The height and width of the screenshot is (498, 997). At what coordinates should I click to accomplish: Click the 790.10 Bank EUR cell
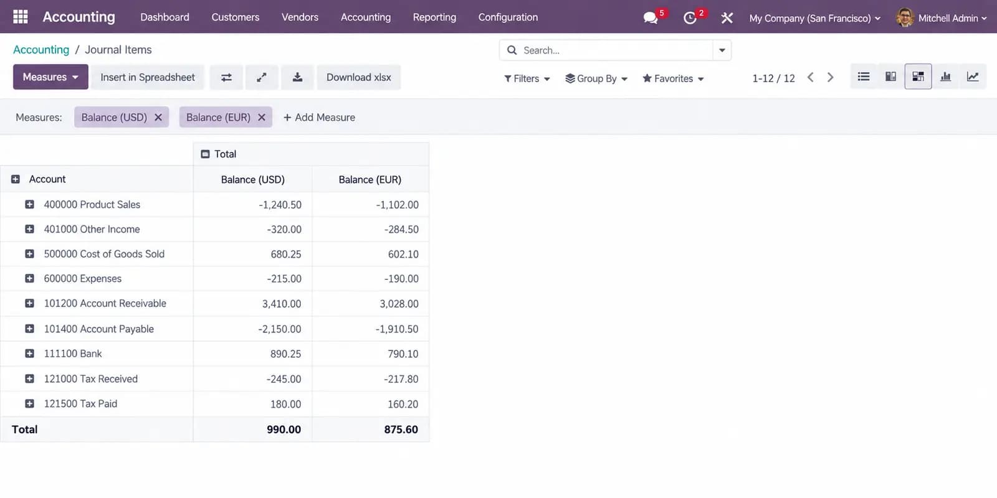point(370,354)
